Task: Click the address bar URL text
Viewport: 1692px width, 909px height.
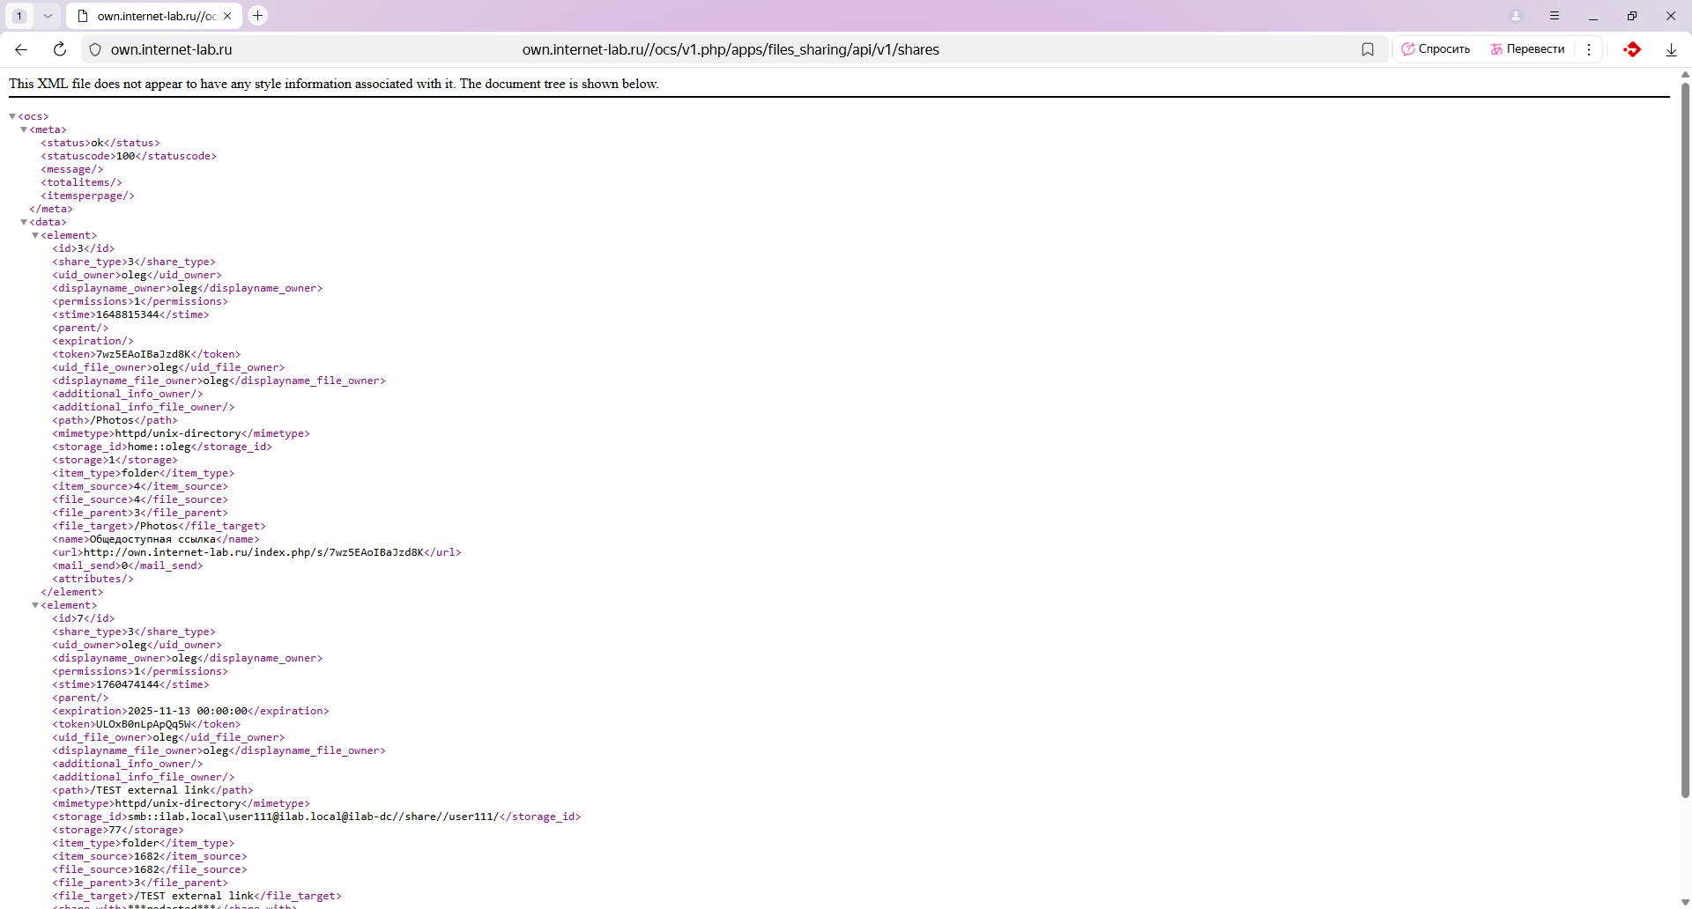Action: (x=730, y=49)
